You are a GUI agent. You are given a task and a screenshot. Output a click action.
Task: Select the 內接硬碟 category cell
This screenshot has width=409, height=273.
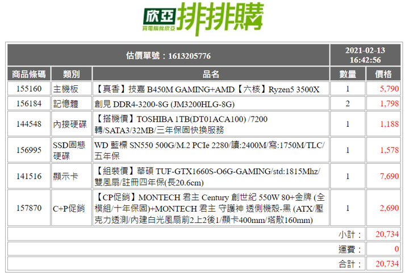tap(72, 124)
